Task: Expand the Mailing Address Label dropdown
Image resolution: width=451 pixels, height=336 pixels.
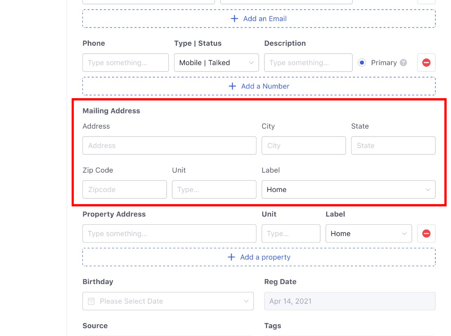Action: coord(348,190)
